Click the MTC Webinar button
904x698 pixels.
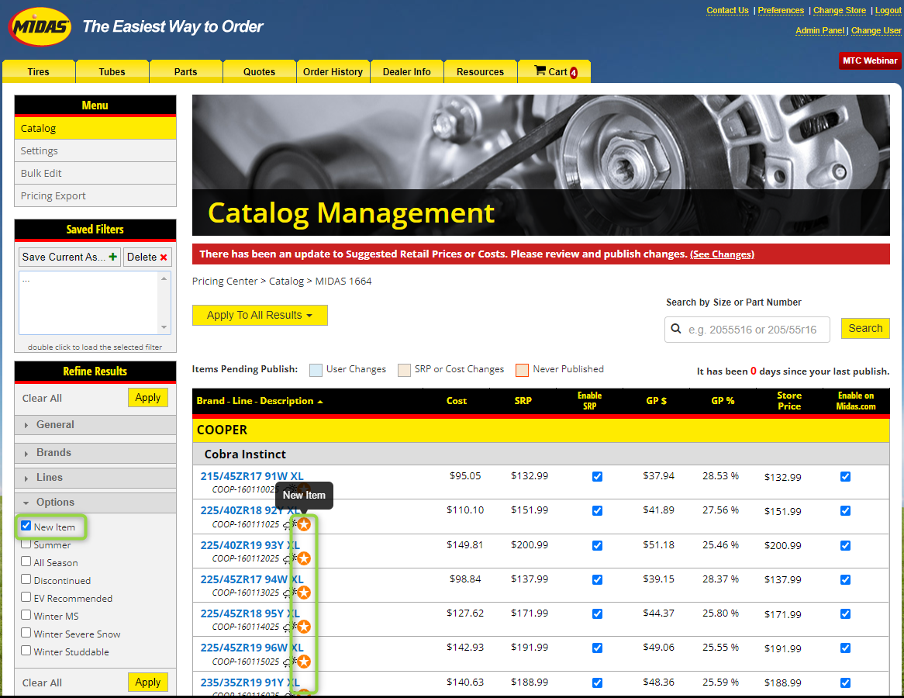pos(870,60)
